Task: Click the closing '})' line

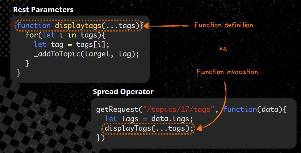Action: click(x=101, y=138)
